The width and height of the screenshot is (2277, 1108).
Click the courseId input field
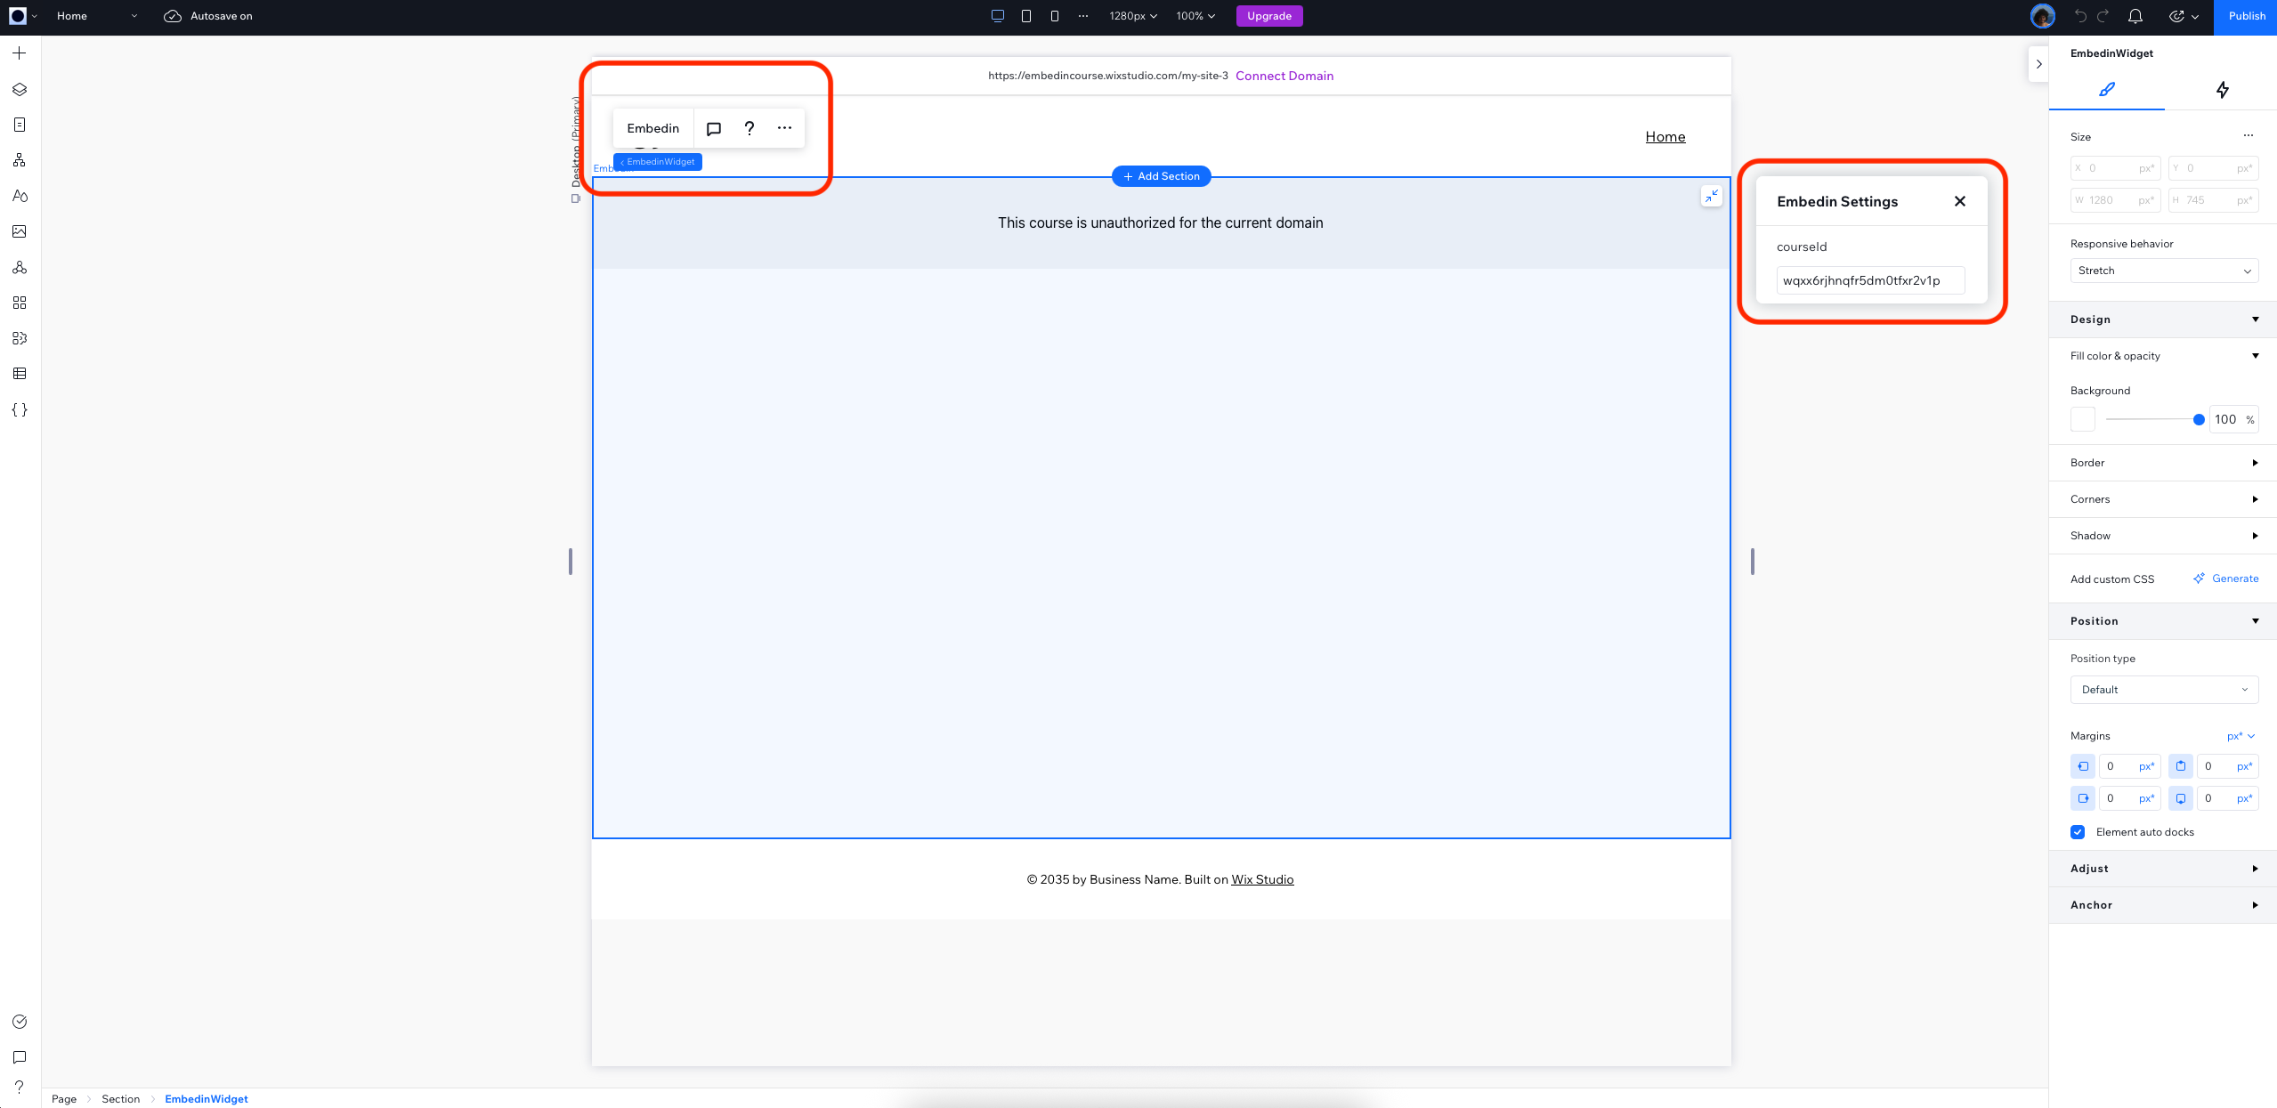point(1869,279)
